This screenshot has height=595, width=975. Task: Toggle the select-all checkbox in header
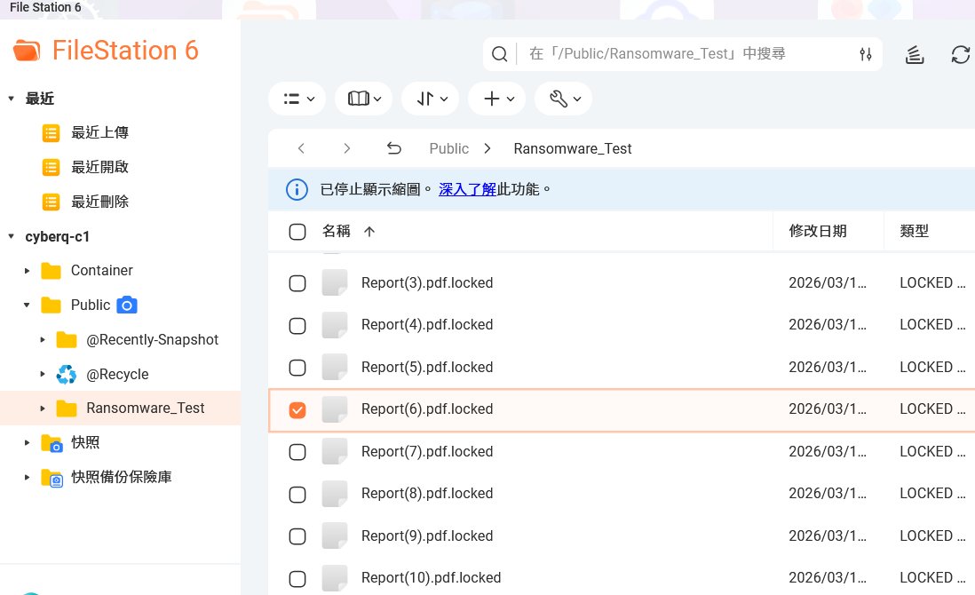tap(297, 232)
